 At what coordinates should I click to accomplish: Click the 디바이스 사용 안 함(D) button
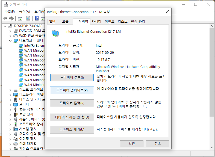(x=72, y=117)
